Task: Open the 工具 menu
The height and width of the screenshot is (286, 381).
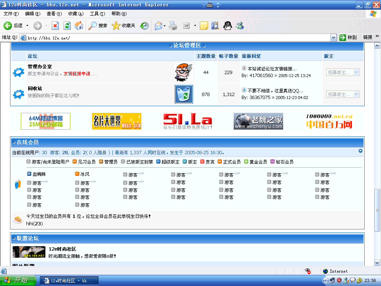Action: coord(97,13)
